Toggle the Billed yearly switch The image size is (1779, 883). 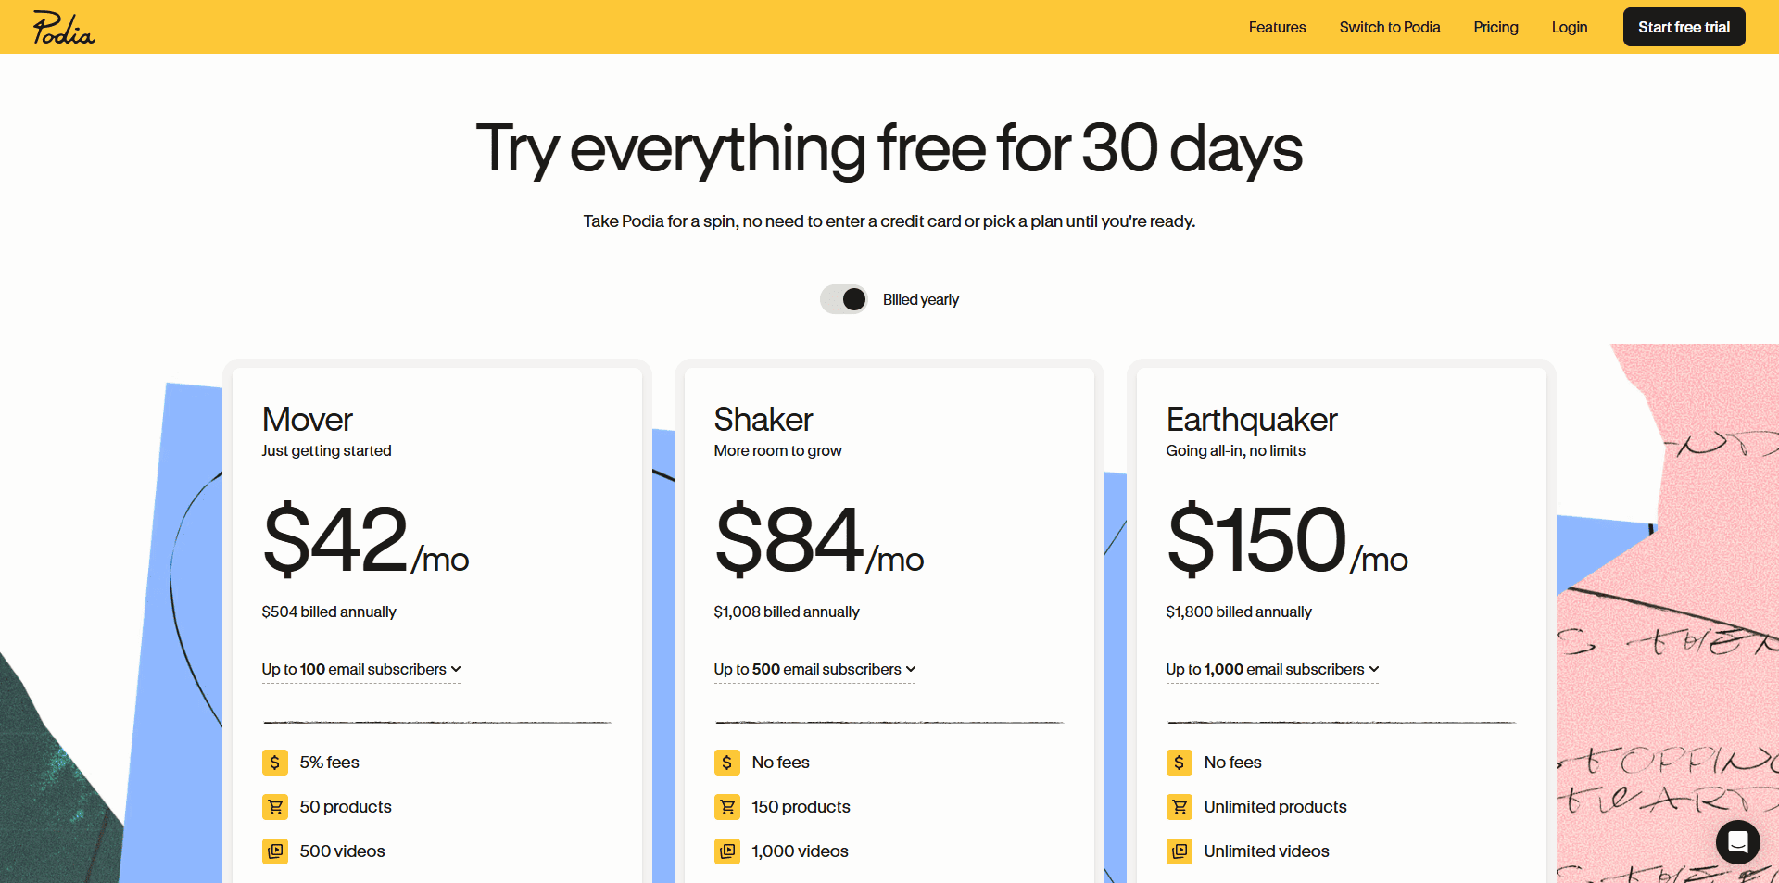pos(844,299)
